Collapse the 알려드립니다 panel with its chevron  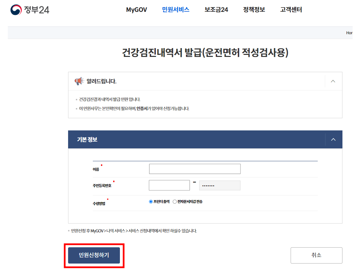(333, 81)
